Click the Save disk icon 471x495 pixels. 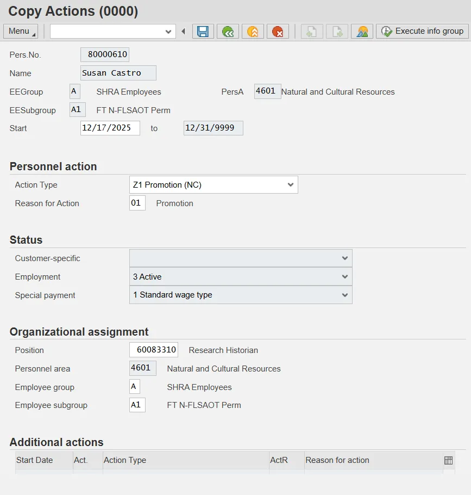click(x=203, y=32)
